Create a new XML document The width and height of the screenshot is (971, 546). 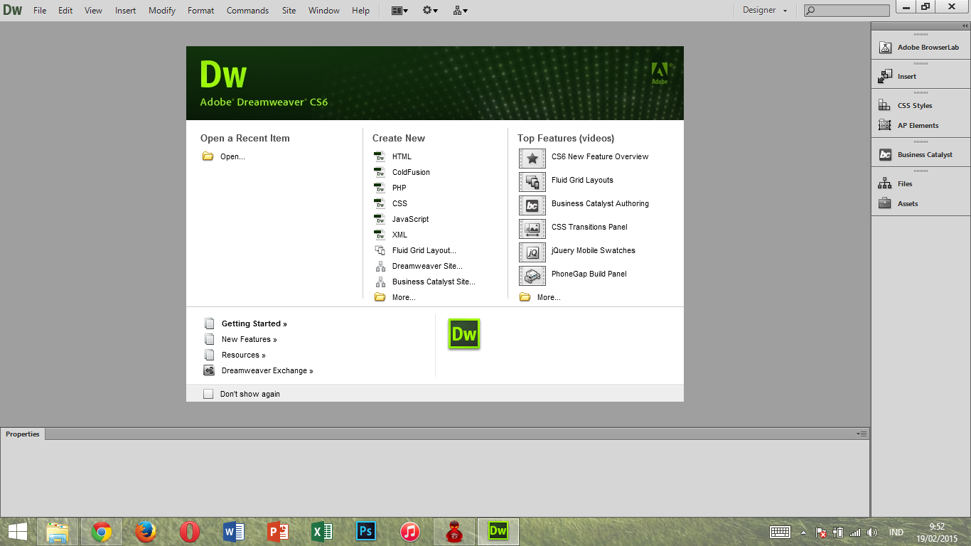pos(399,235)
